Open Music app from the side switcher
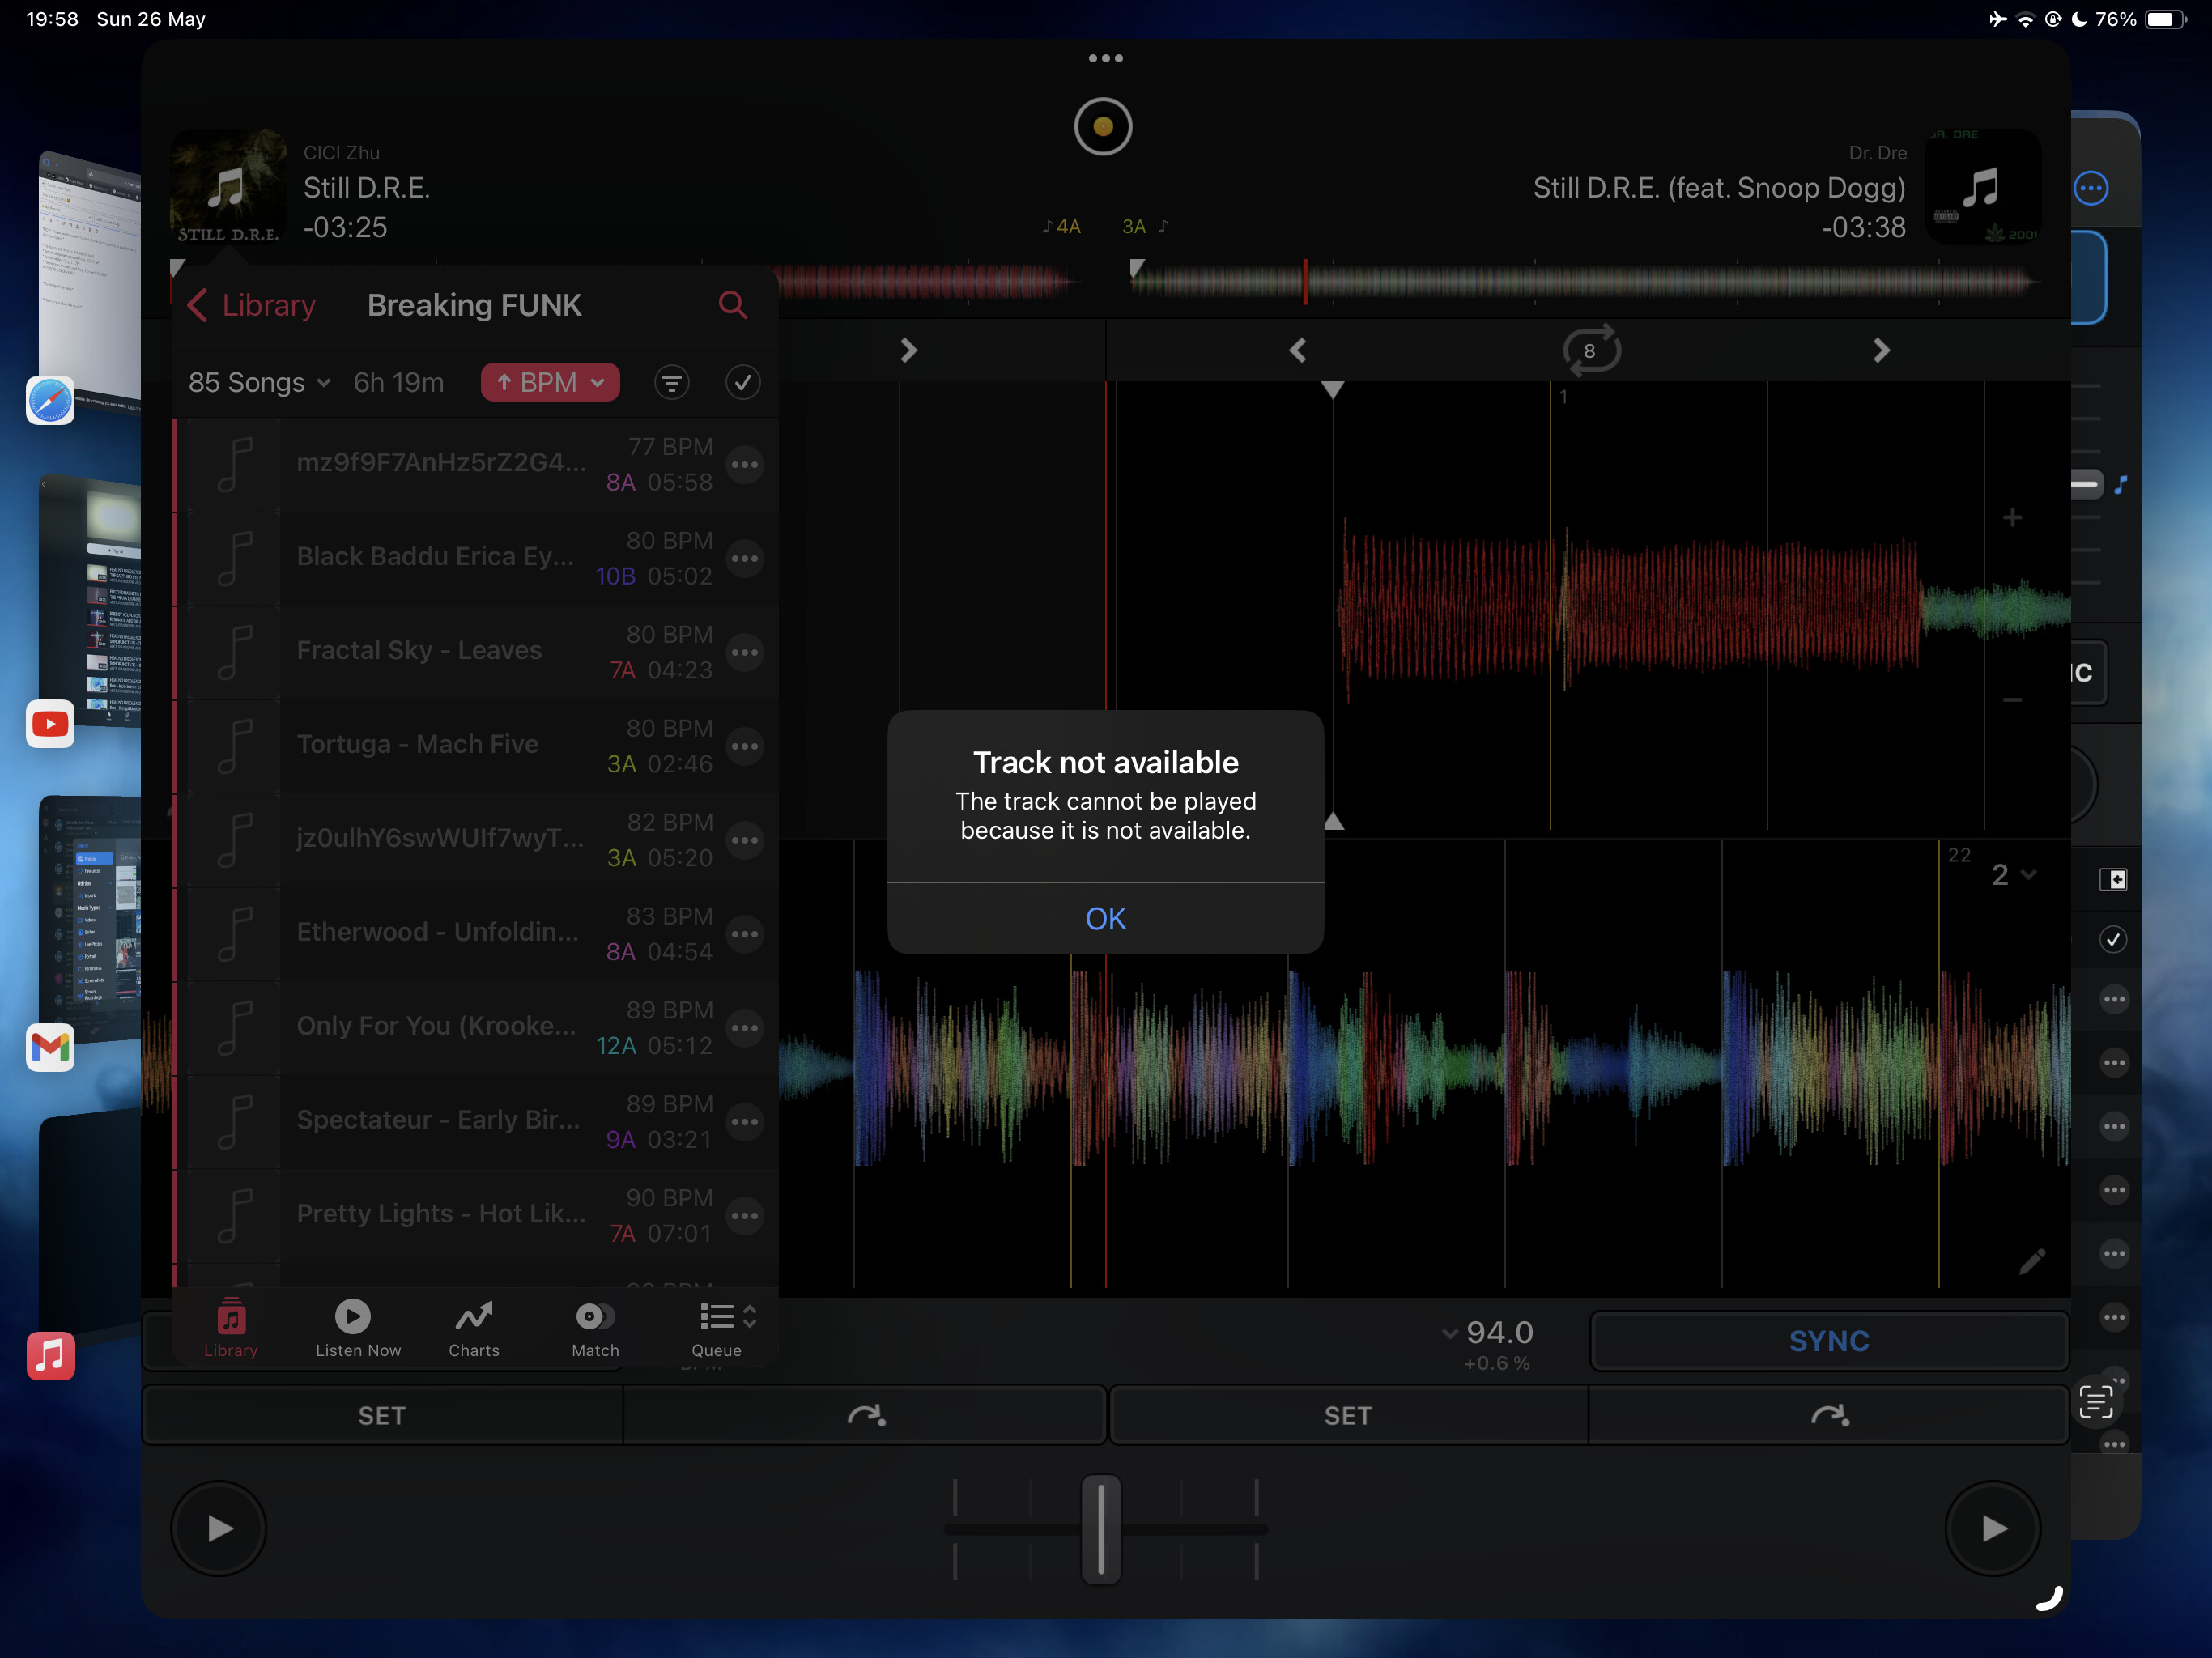This screenshot has width=2212, height=1658. click(50, 1356)
